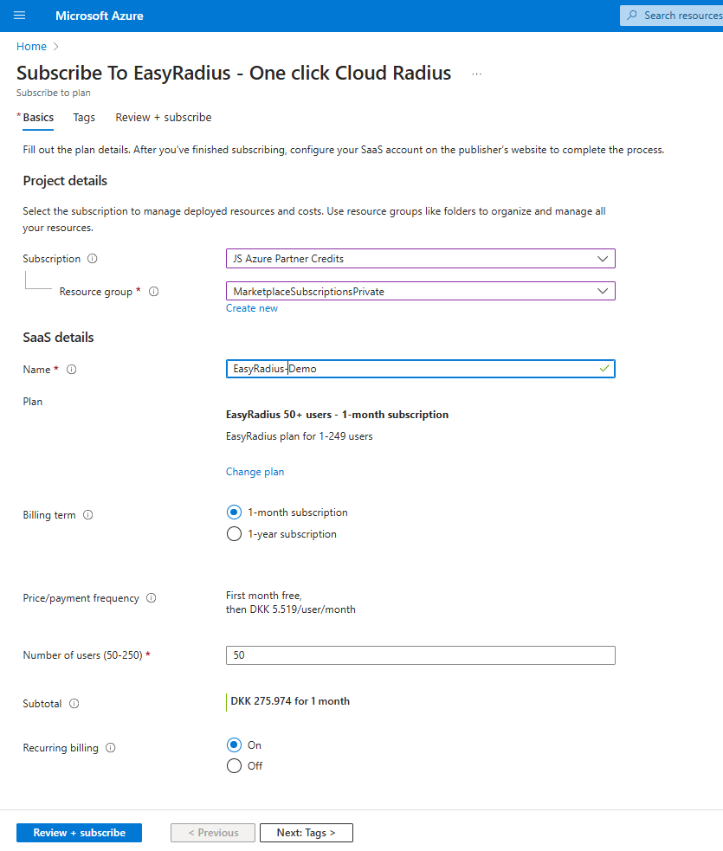
Task: Click the info icon beside Resource group
Action: [153, 292]
